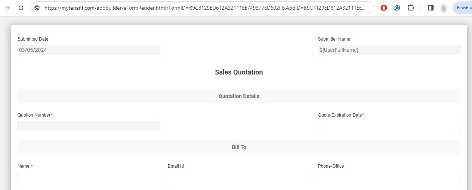Click the Finish update button

[x=462, y=8]
